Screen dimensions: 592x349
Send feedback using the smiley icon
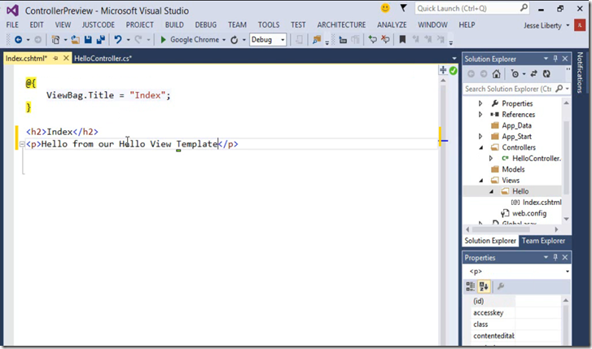point(385,8)
